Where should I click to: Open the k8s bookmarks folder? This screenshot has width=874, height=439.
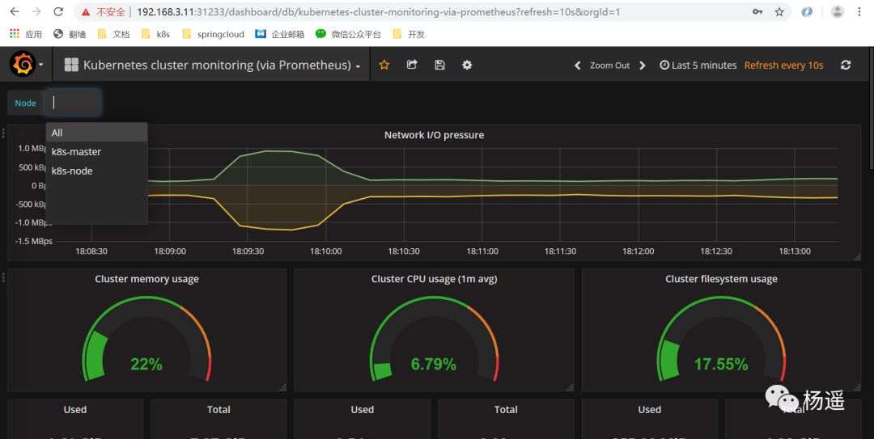point(155,34)
